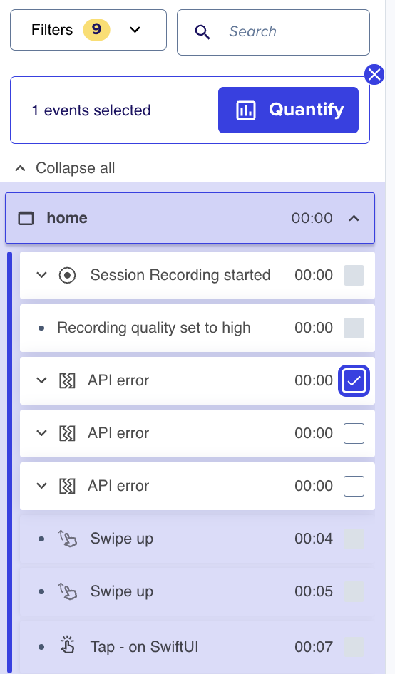Click the second API error icon
Viewport: 395px width, 674px height.
click(67, 433)
